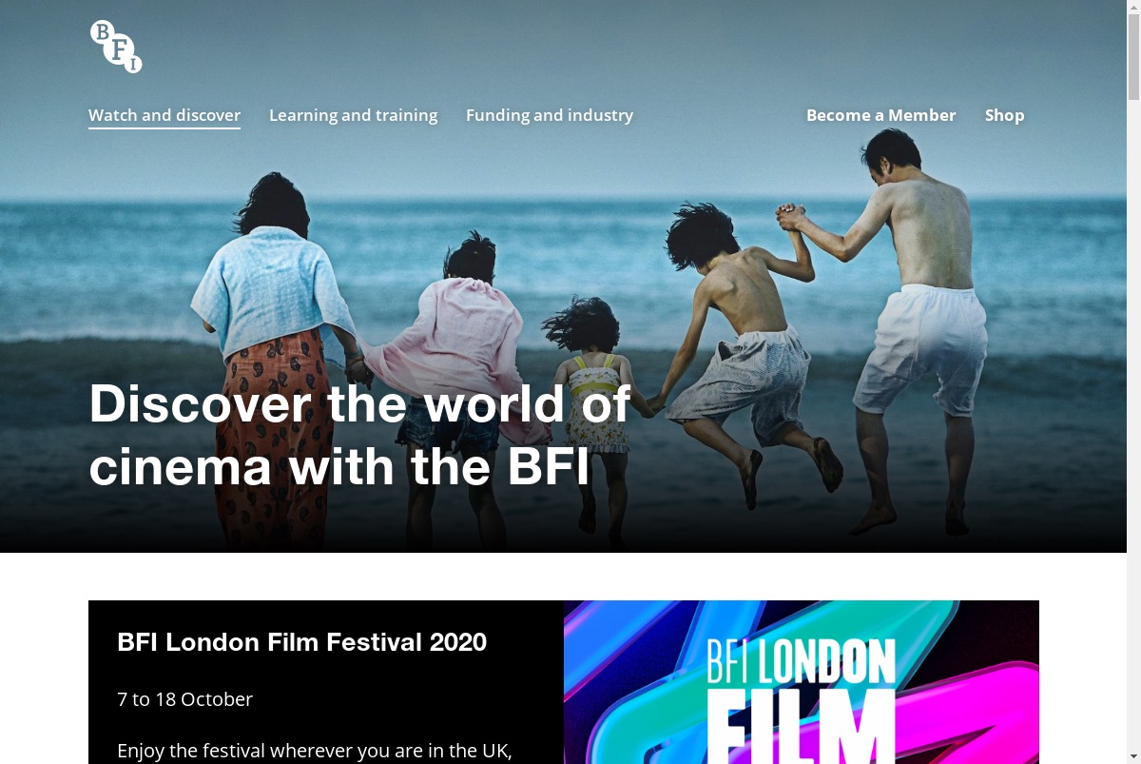Open the Learning and training section

pyautogui.click(x=354, y=115)
